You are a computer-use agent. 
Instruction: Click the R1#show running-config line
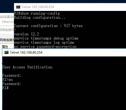point(37,13)
